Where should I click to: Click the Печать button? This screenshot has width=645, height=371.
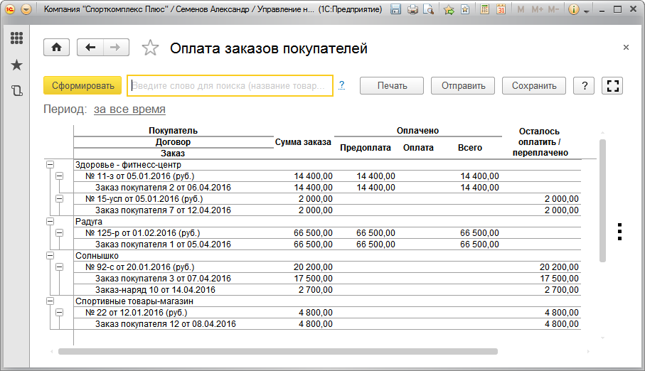(392, 85)
